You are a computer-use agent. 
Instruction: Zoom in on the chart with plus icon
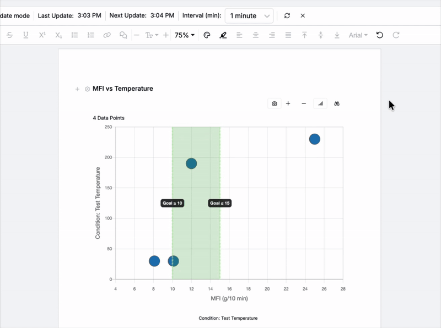coord(288,103)
